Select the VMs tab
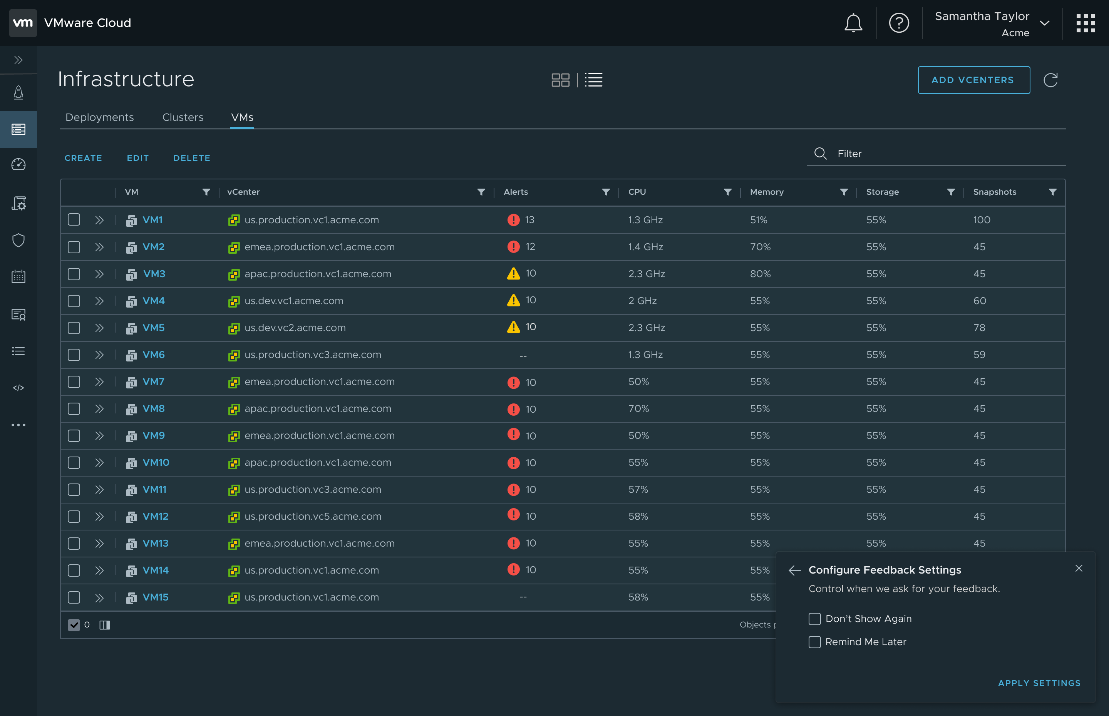 pyautogui.click(x=242, y=117)
